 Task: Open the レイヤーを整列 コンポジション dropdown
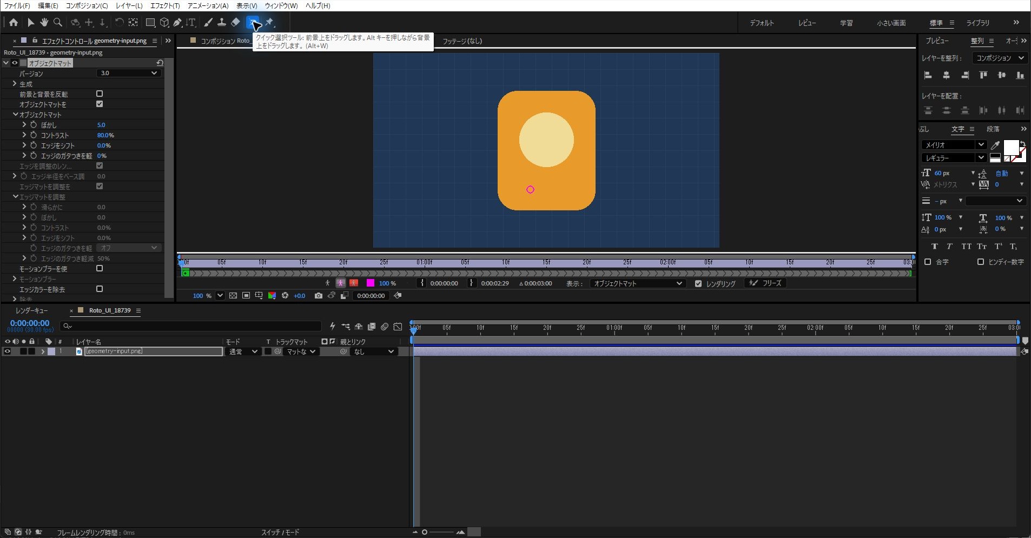(x=999, y=58)
